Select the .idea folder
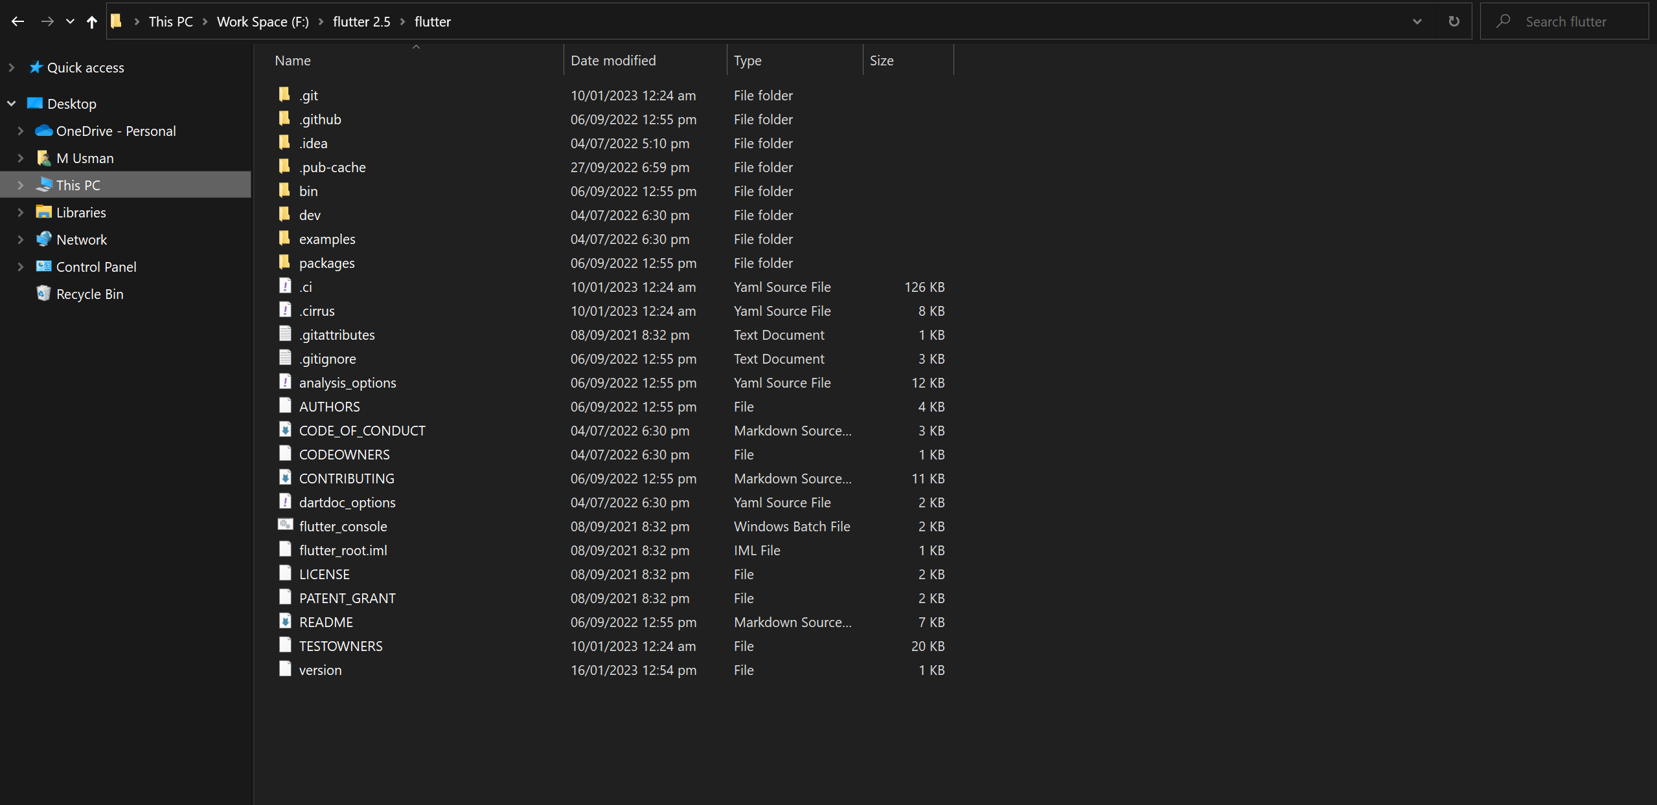This screenshot has width=1657, height=805. 314,143
